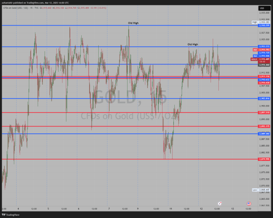Viewport: 273px width, 218px height.
Task: Select Old High label above 2,922.233 line
Action: 193,44
